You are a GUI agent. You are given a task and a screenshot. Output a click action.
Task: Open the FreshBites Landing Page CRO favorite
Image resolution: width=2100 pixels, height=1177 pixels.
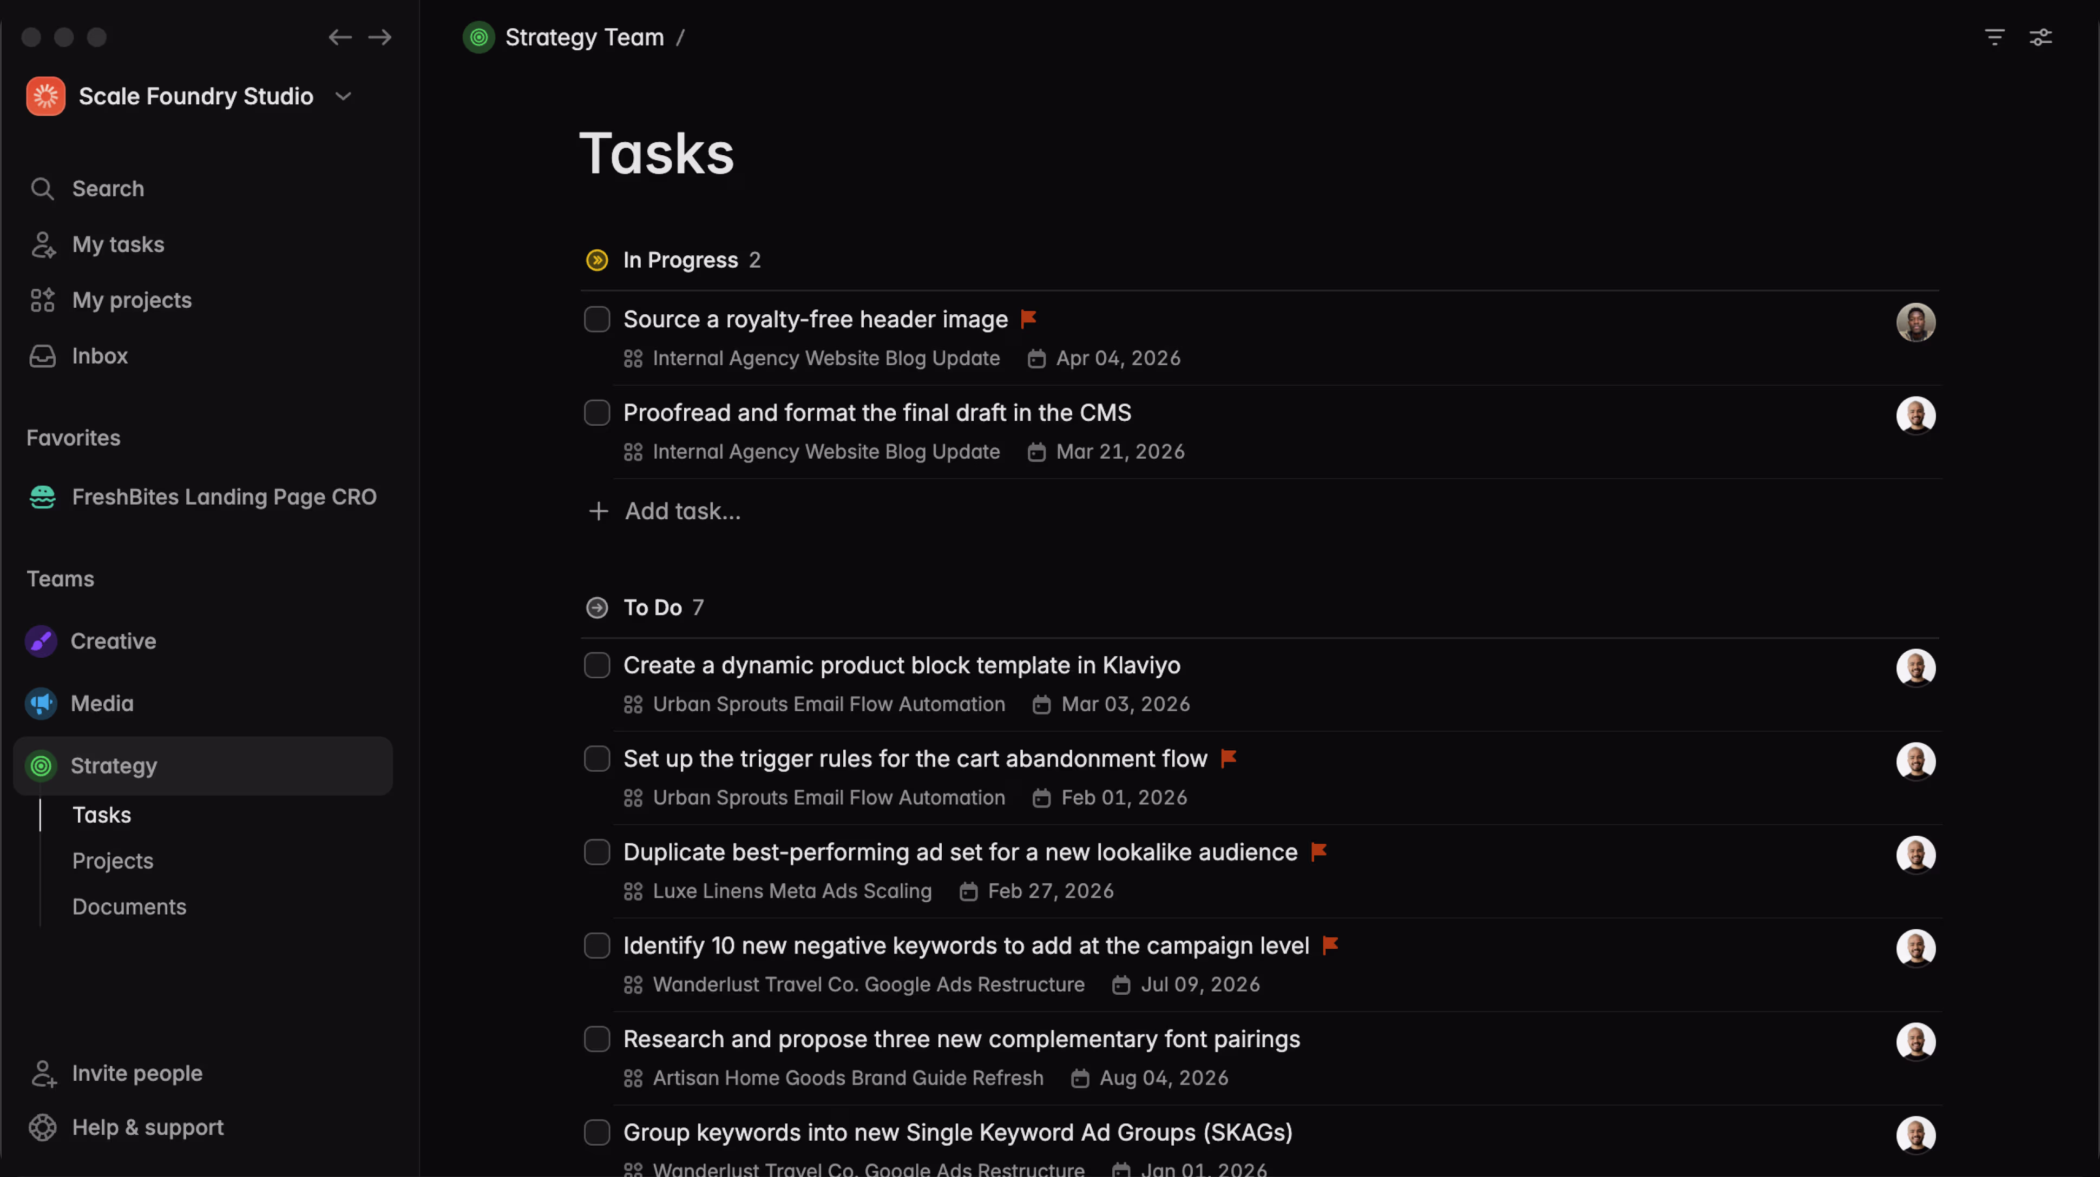[x=224, y=497]
